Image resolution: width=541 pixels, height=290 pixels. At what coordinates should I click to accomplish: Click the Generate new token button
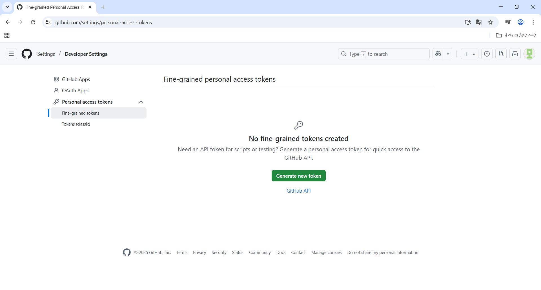[x=298, y=176]
